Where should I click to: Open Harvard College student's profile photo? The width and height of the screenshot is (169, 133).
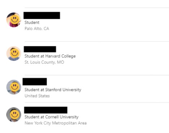[14, 53]
